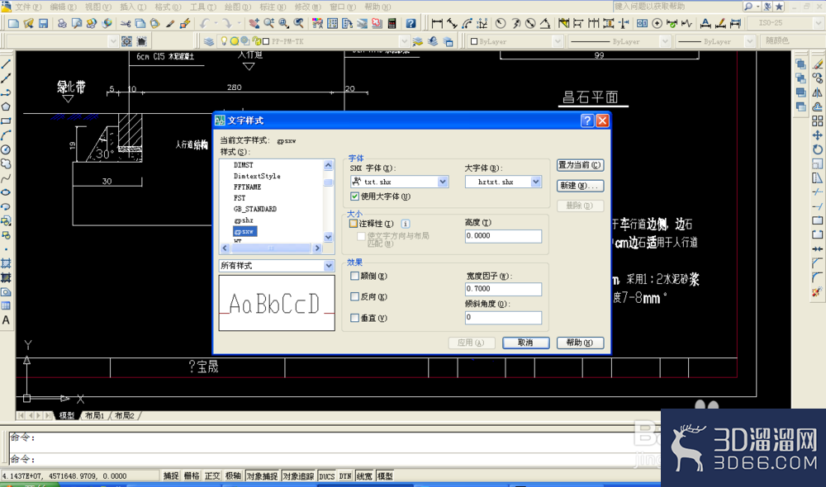826x487 pixels.
Task: Open the QuickCalc calculator icon
Action: (x=392, y=23)
